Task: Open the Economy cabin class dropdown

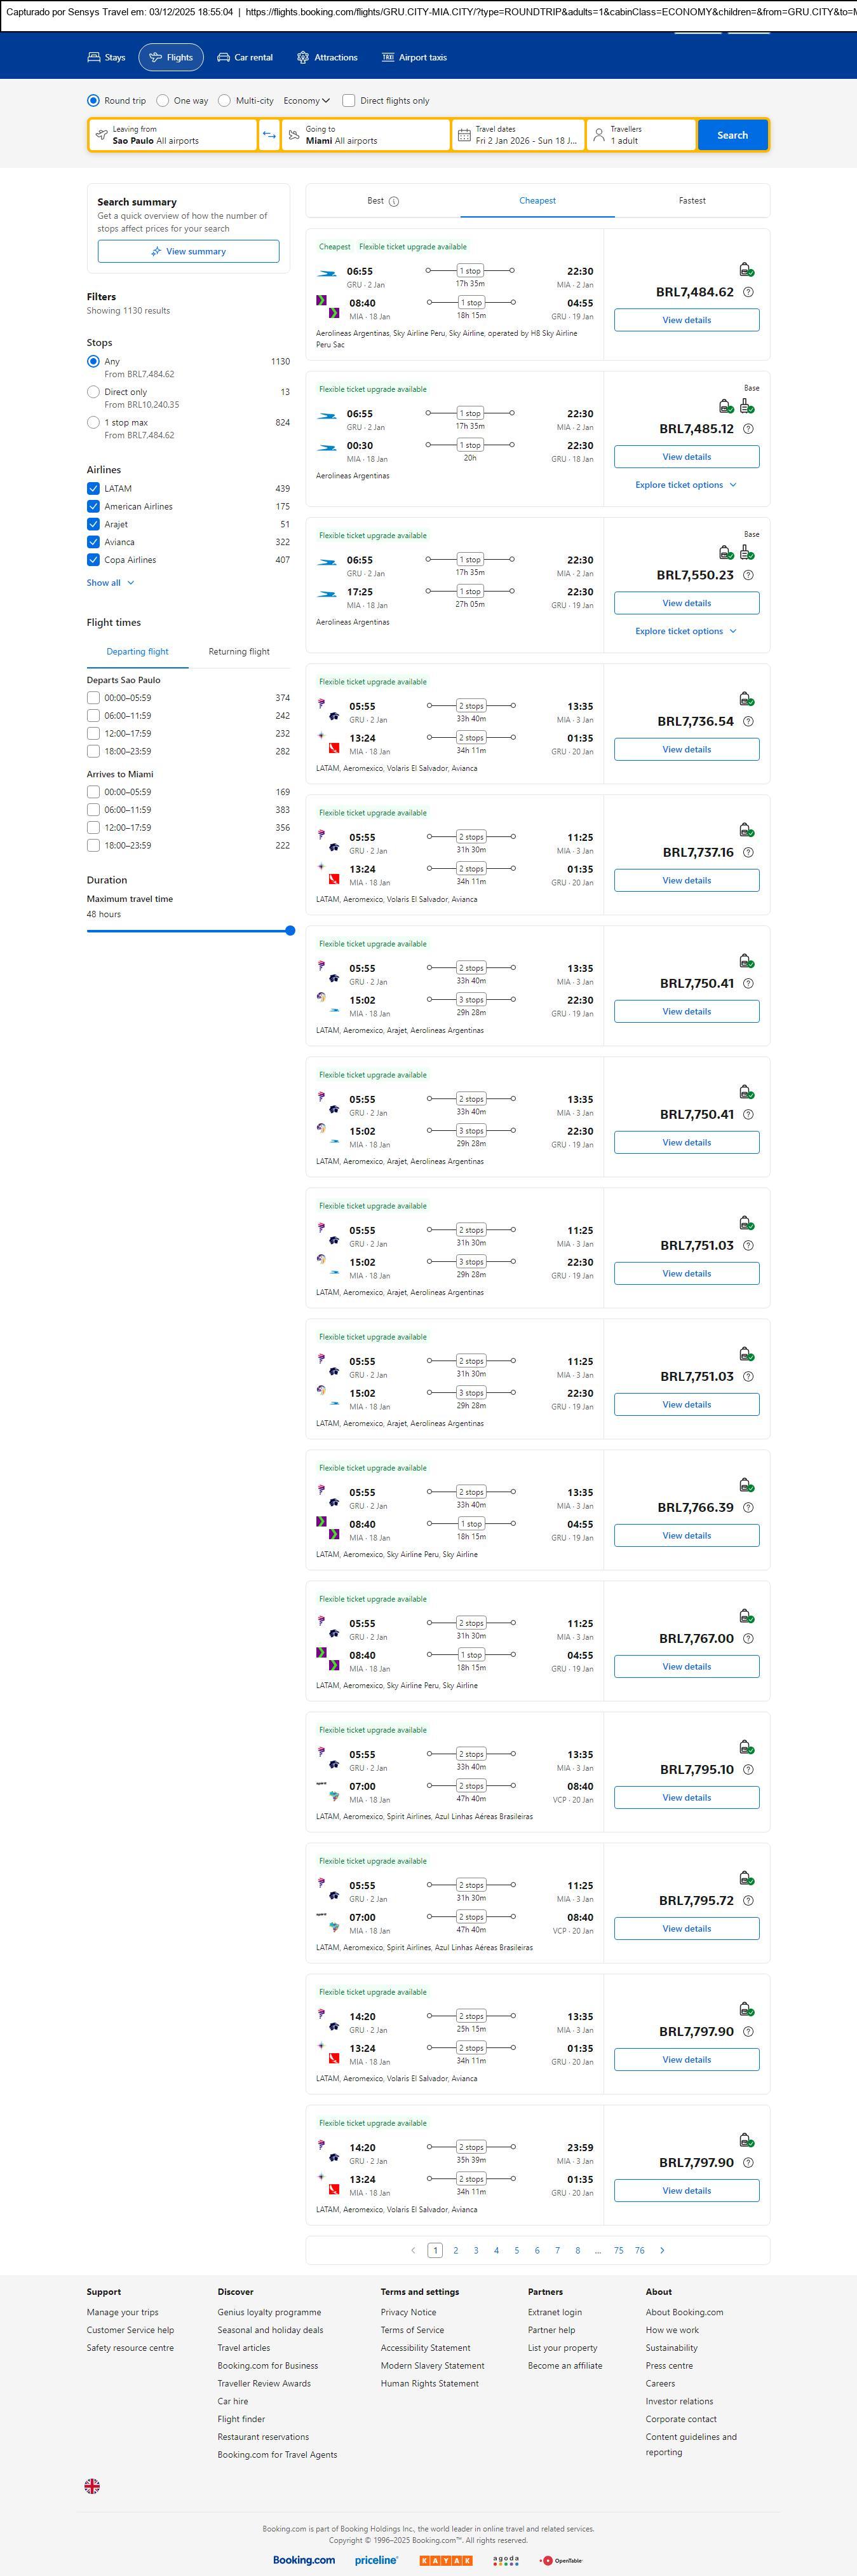Action: point(306,101)
